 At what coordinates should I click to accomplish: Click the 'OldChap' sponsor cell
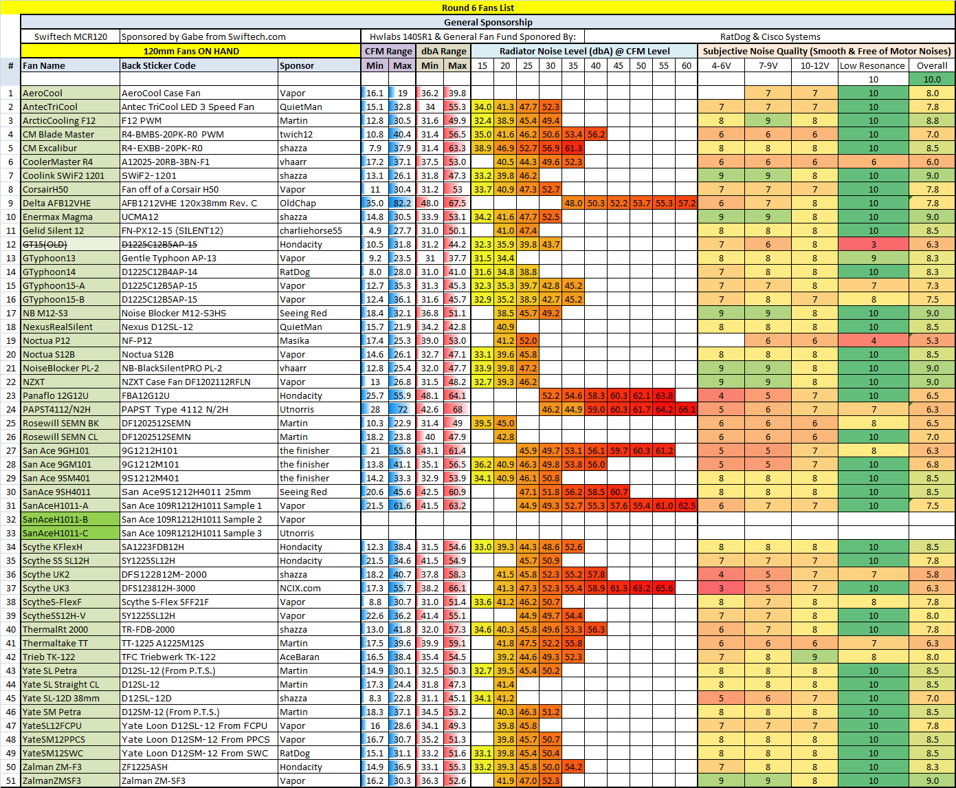pyautogui.click(x=320, y=203)
